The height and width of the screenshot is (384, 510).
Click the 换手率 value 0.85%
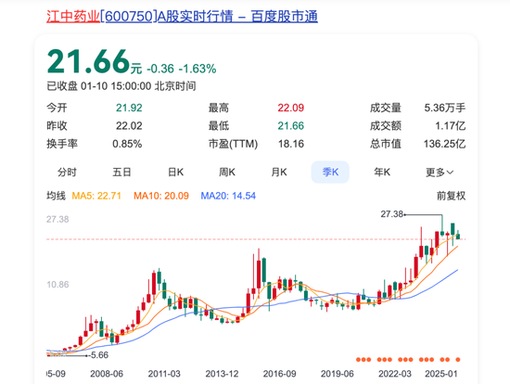pos(127,144)
